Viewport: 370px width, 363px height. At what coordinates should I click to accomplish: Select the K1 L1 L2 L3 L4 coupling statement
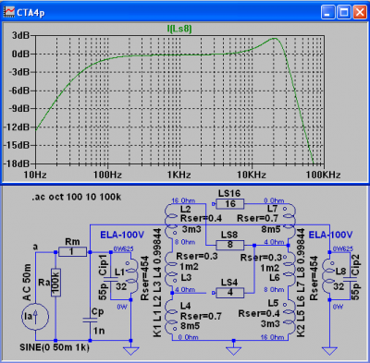pos(157,283)
